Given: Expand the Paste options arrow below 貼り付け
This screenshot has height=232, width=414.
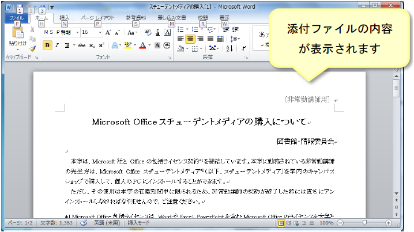Looking at the screenshot, I should point(18,50).
